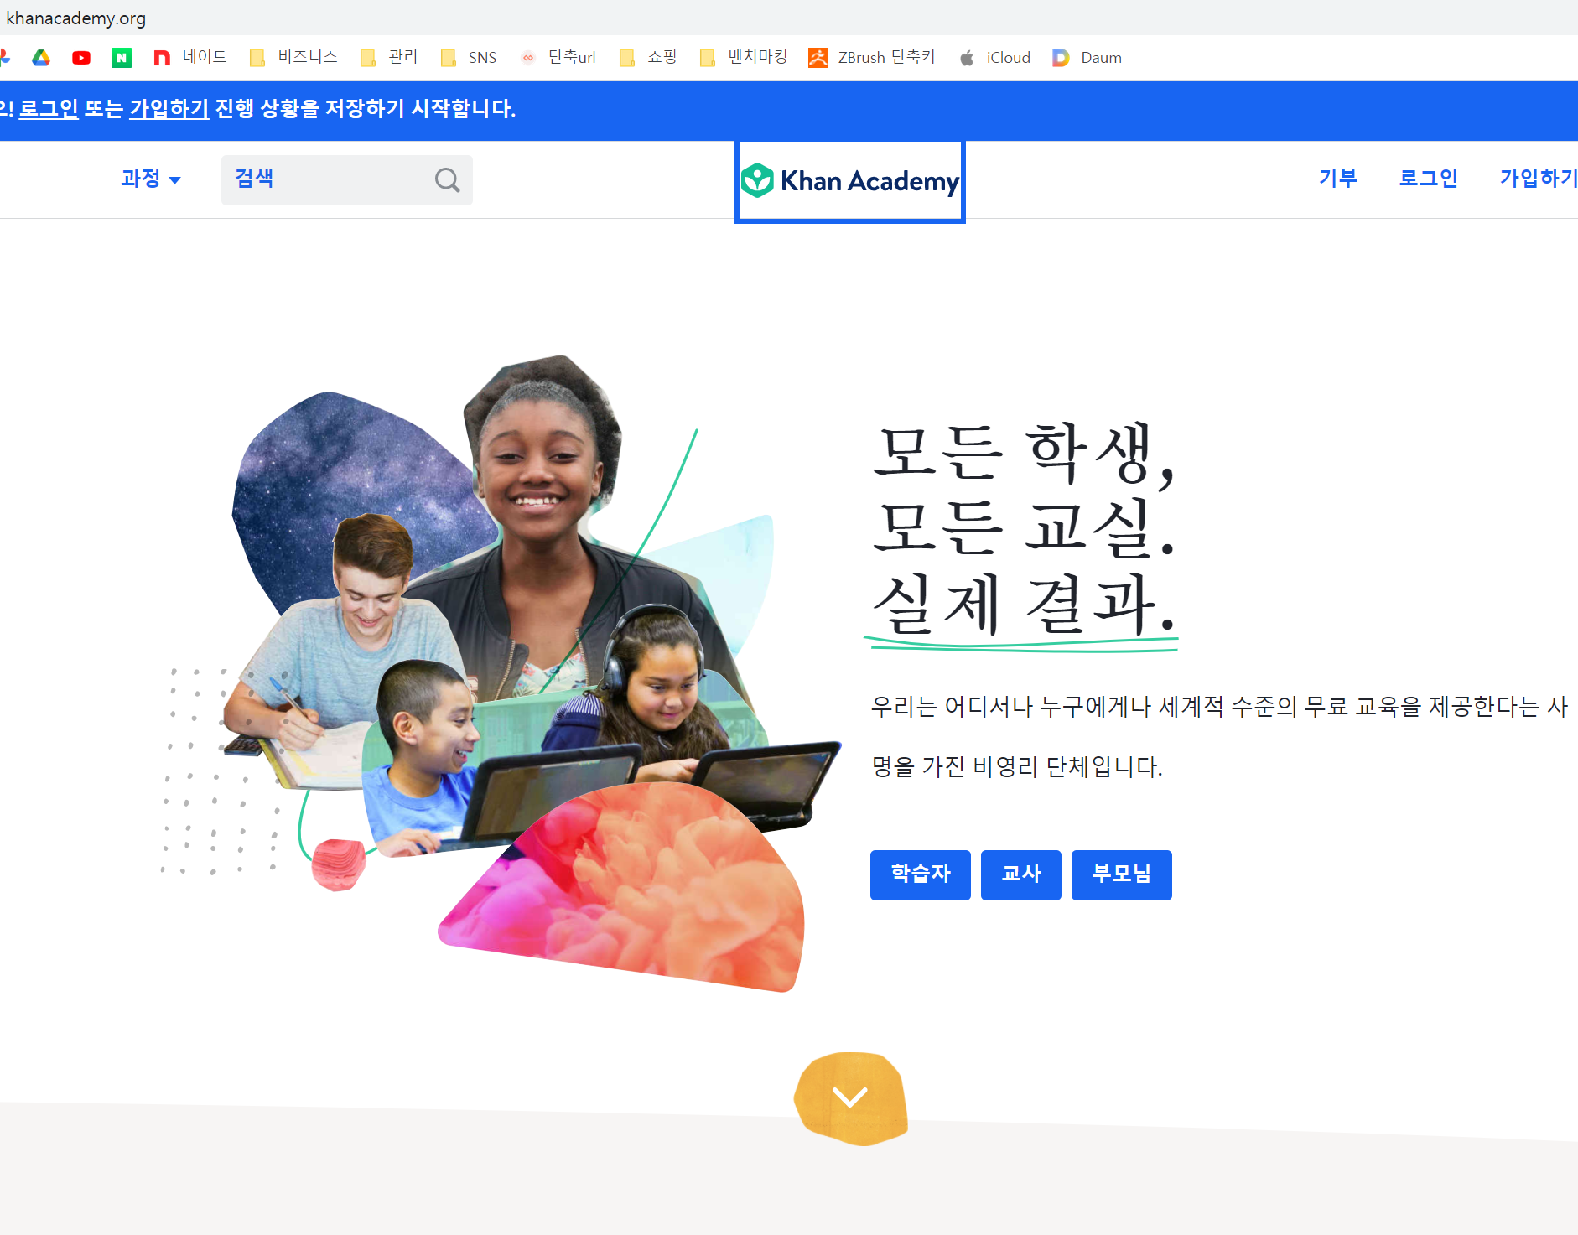The width and height of the screenshot is (1578, 1235).
Task: Open the Google Drive bookmark icon
Action: (x=41, y=58)
